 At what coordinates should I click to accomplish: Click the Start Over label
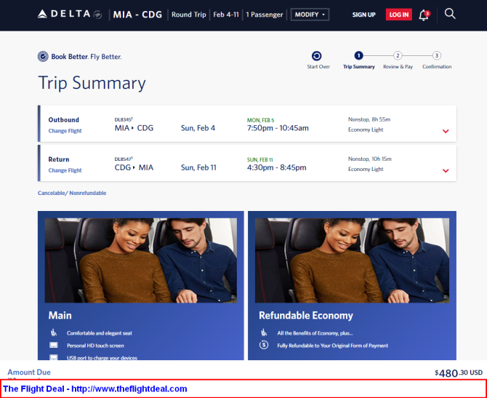pos(318,66)
